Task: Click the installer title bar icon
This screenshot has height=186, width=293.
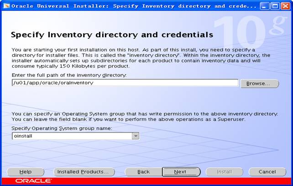Action: pos(6,6)
